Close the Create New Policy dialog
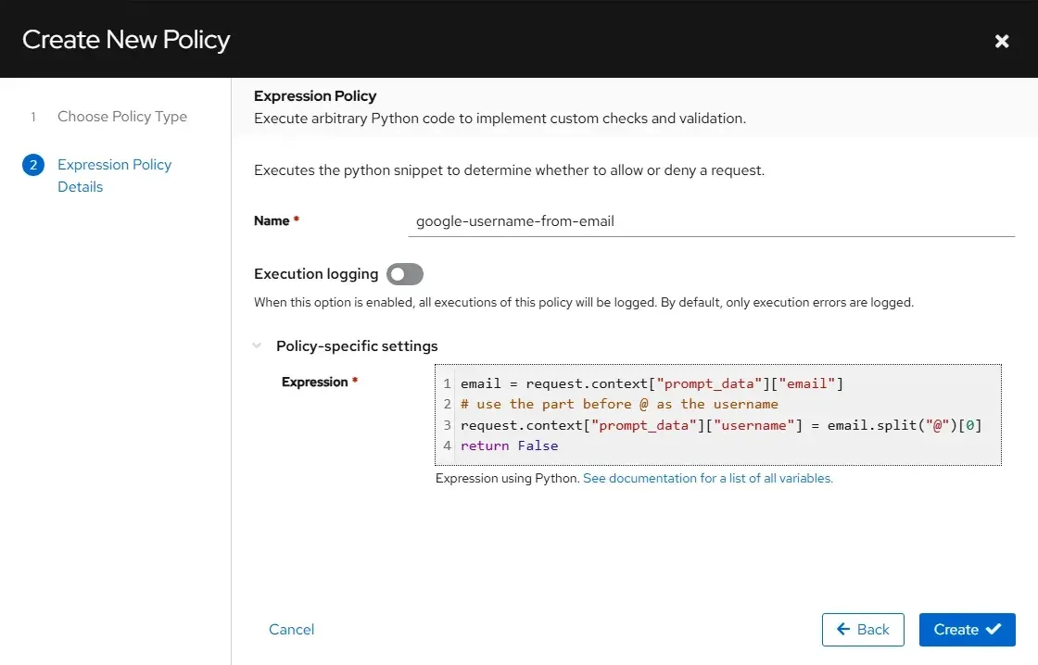1038x665 pixels. (x=1002, y=41)
